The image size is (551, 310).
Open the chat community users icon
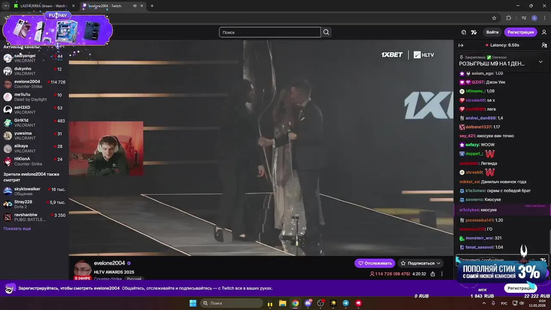[x=544, y=45]
